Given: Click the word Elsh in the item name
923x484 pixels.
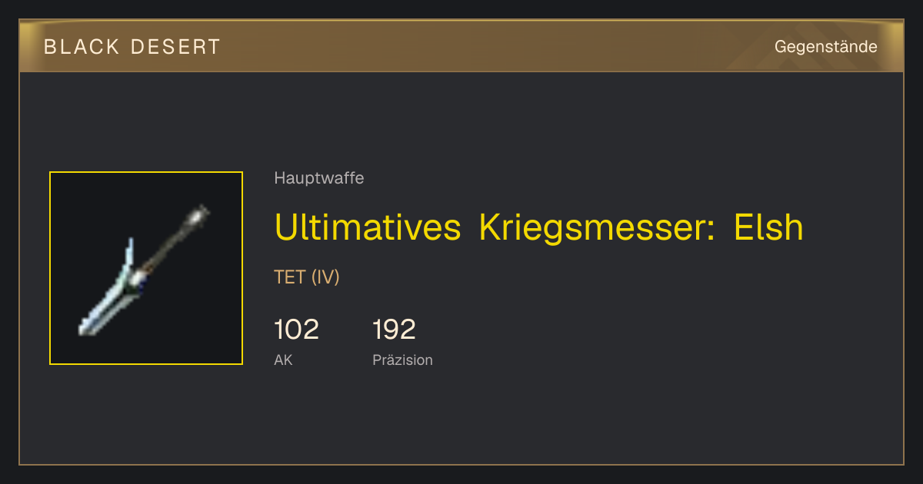Looking at the screenshot, I should coord(769,227).
